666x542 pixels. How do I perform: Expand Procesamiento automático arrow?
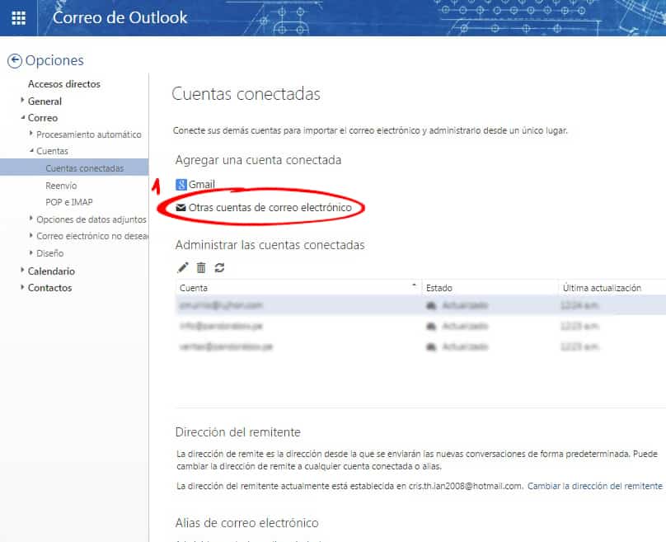(x=30, y=134)
